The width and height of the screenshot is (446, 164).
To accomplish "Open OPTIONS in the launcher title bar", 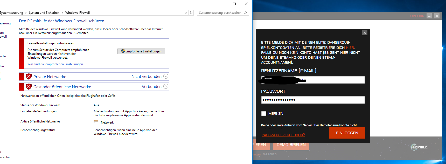I will coord(417,16).
